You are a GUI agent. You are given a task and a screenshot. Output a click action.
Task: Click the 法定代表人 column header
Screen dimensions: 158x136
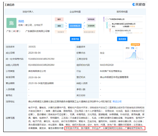point(28,12)
